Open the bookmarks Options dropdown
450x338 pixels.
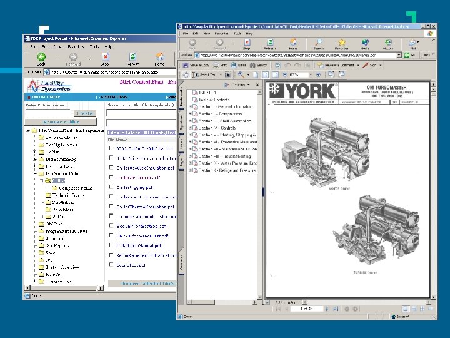[x=237, y=84]
